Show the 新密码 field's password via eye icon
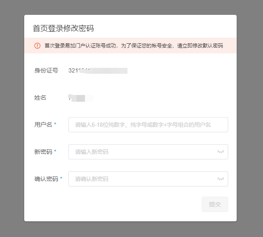The image size is (263, 237). coord(221,152)
